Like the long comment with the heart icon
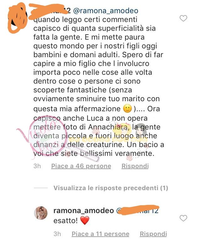 coord(183,18)
